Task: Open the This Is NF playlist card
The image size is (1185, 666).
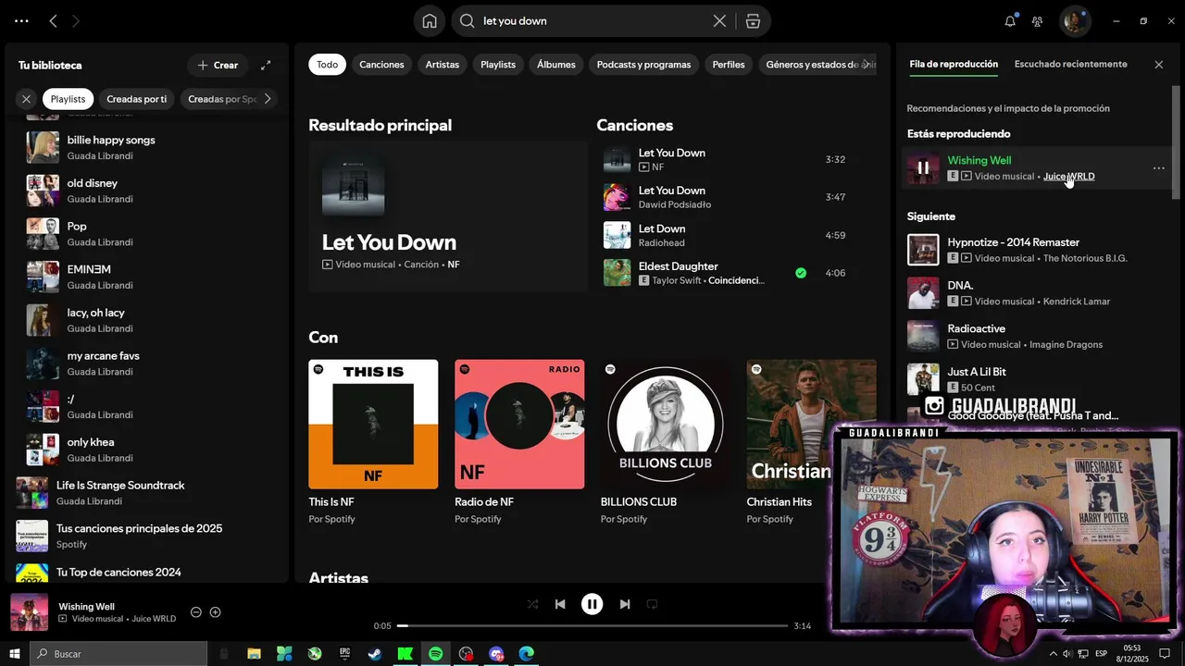Action: tap(373, 443)
